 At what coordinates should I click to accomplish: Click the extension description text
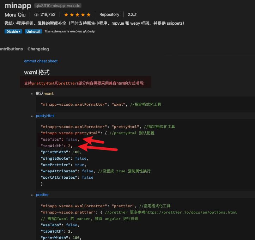click(x=94, y=23)
